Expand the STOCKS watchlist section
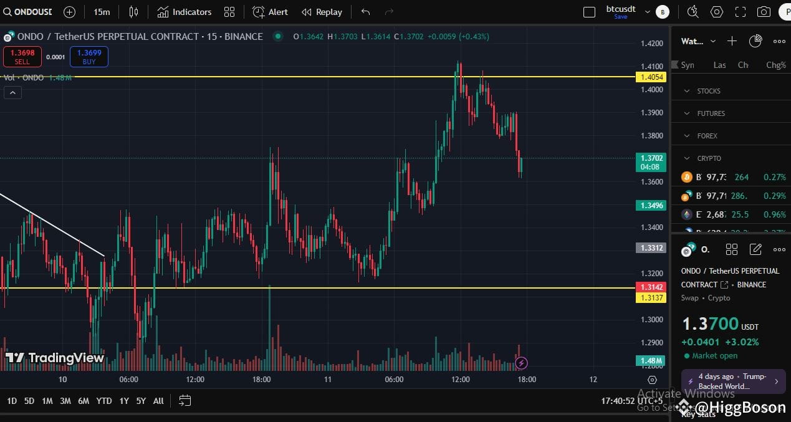The width and height of the screenshot is (791, 422). click(x=709, y=90)
